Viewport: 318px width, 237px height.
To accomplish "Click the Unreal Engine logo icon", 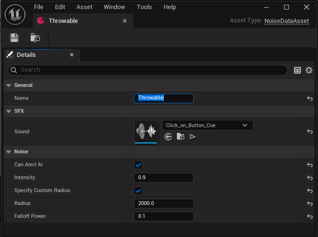I will click(x=15, y=15).
